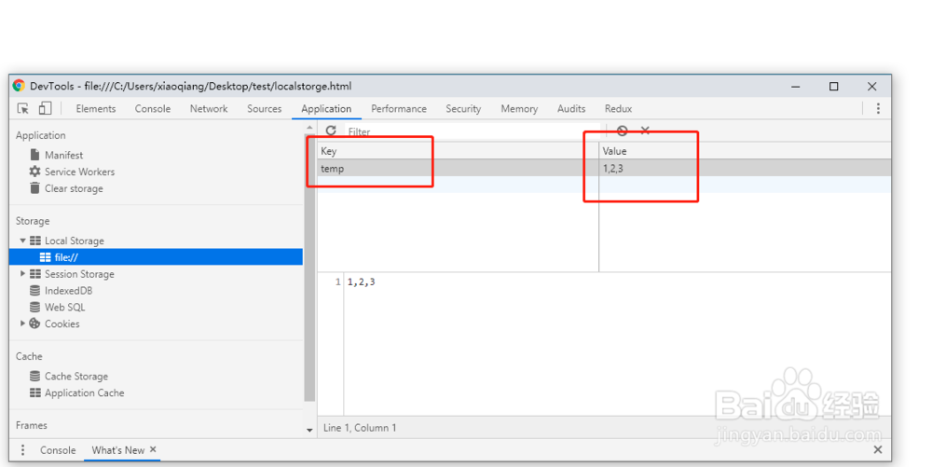Switch to the Application tab
This screenshot has width=932, height=467.
coord(326,109)
